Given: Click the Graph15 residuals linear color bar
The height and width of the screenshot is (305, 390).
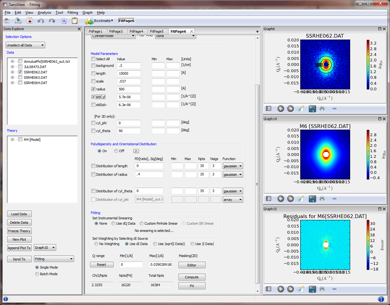Looking at the screenshot, I should [x=368, y=245].
